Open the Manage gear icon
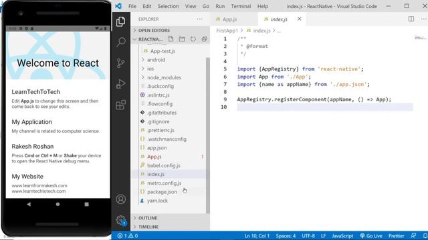Image resolution: width=428 pixels, height=240 pixels. click(x=120, y=220)
